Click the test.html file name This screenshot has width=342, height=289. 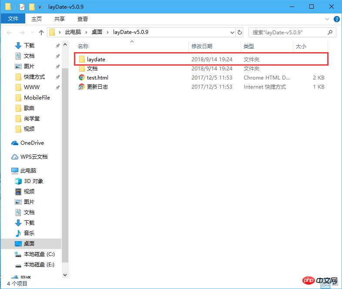pos(97,77)
